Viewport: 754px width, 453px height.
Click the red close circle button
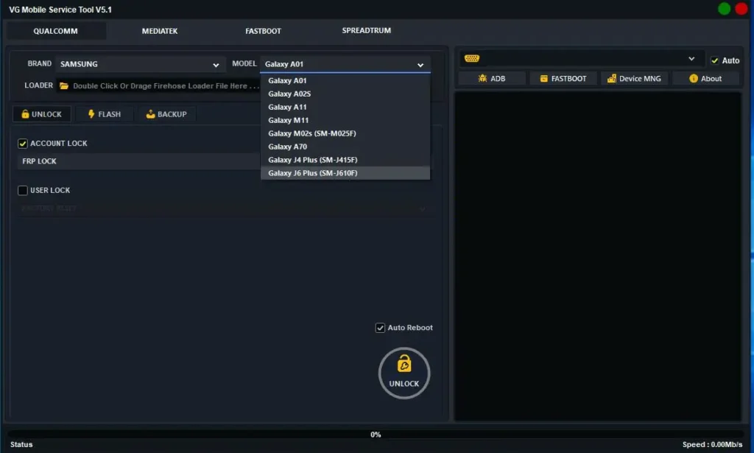[741, 9]
